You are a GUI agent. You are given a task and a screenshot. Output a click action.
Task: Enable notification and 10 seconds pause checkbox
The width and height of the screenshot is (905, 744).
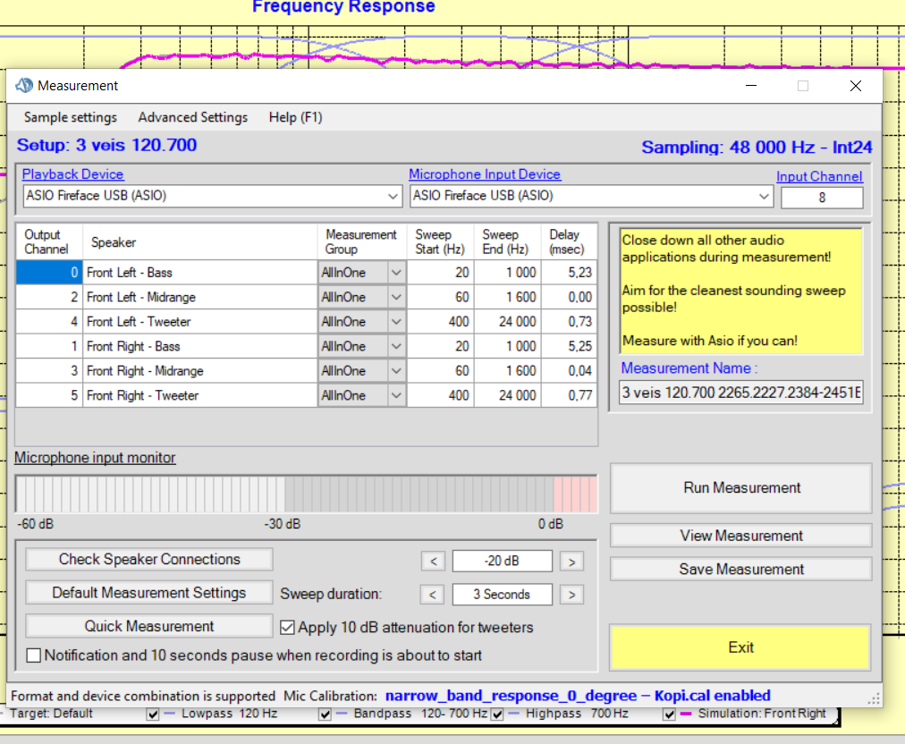point(34,655)
